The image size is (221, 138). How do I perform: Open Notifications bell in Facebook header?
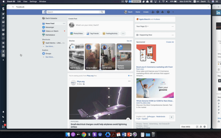pos(163,12)
